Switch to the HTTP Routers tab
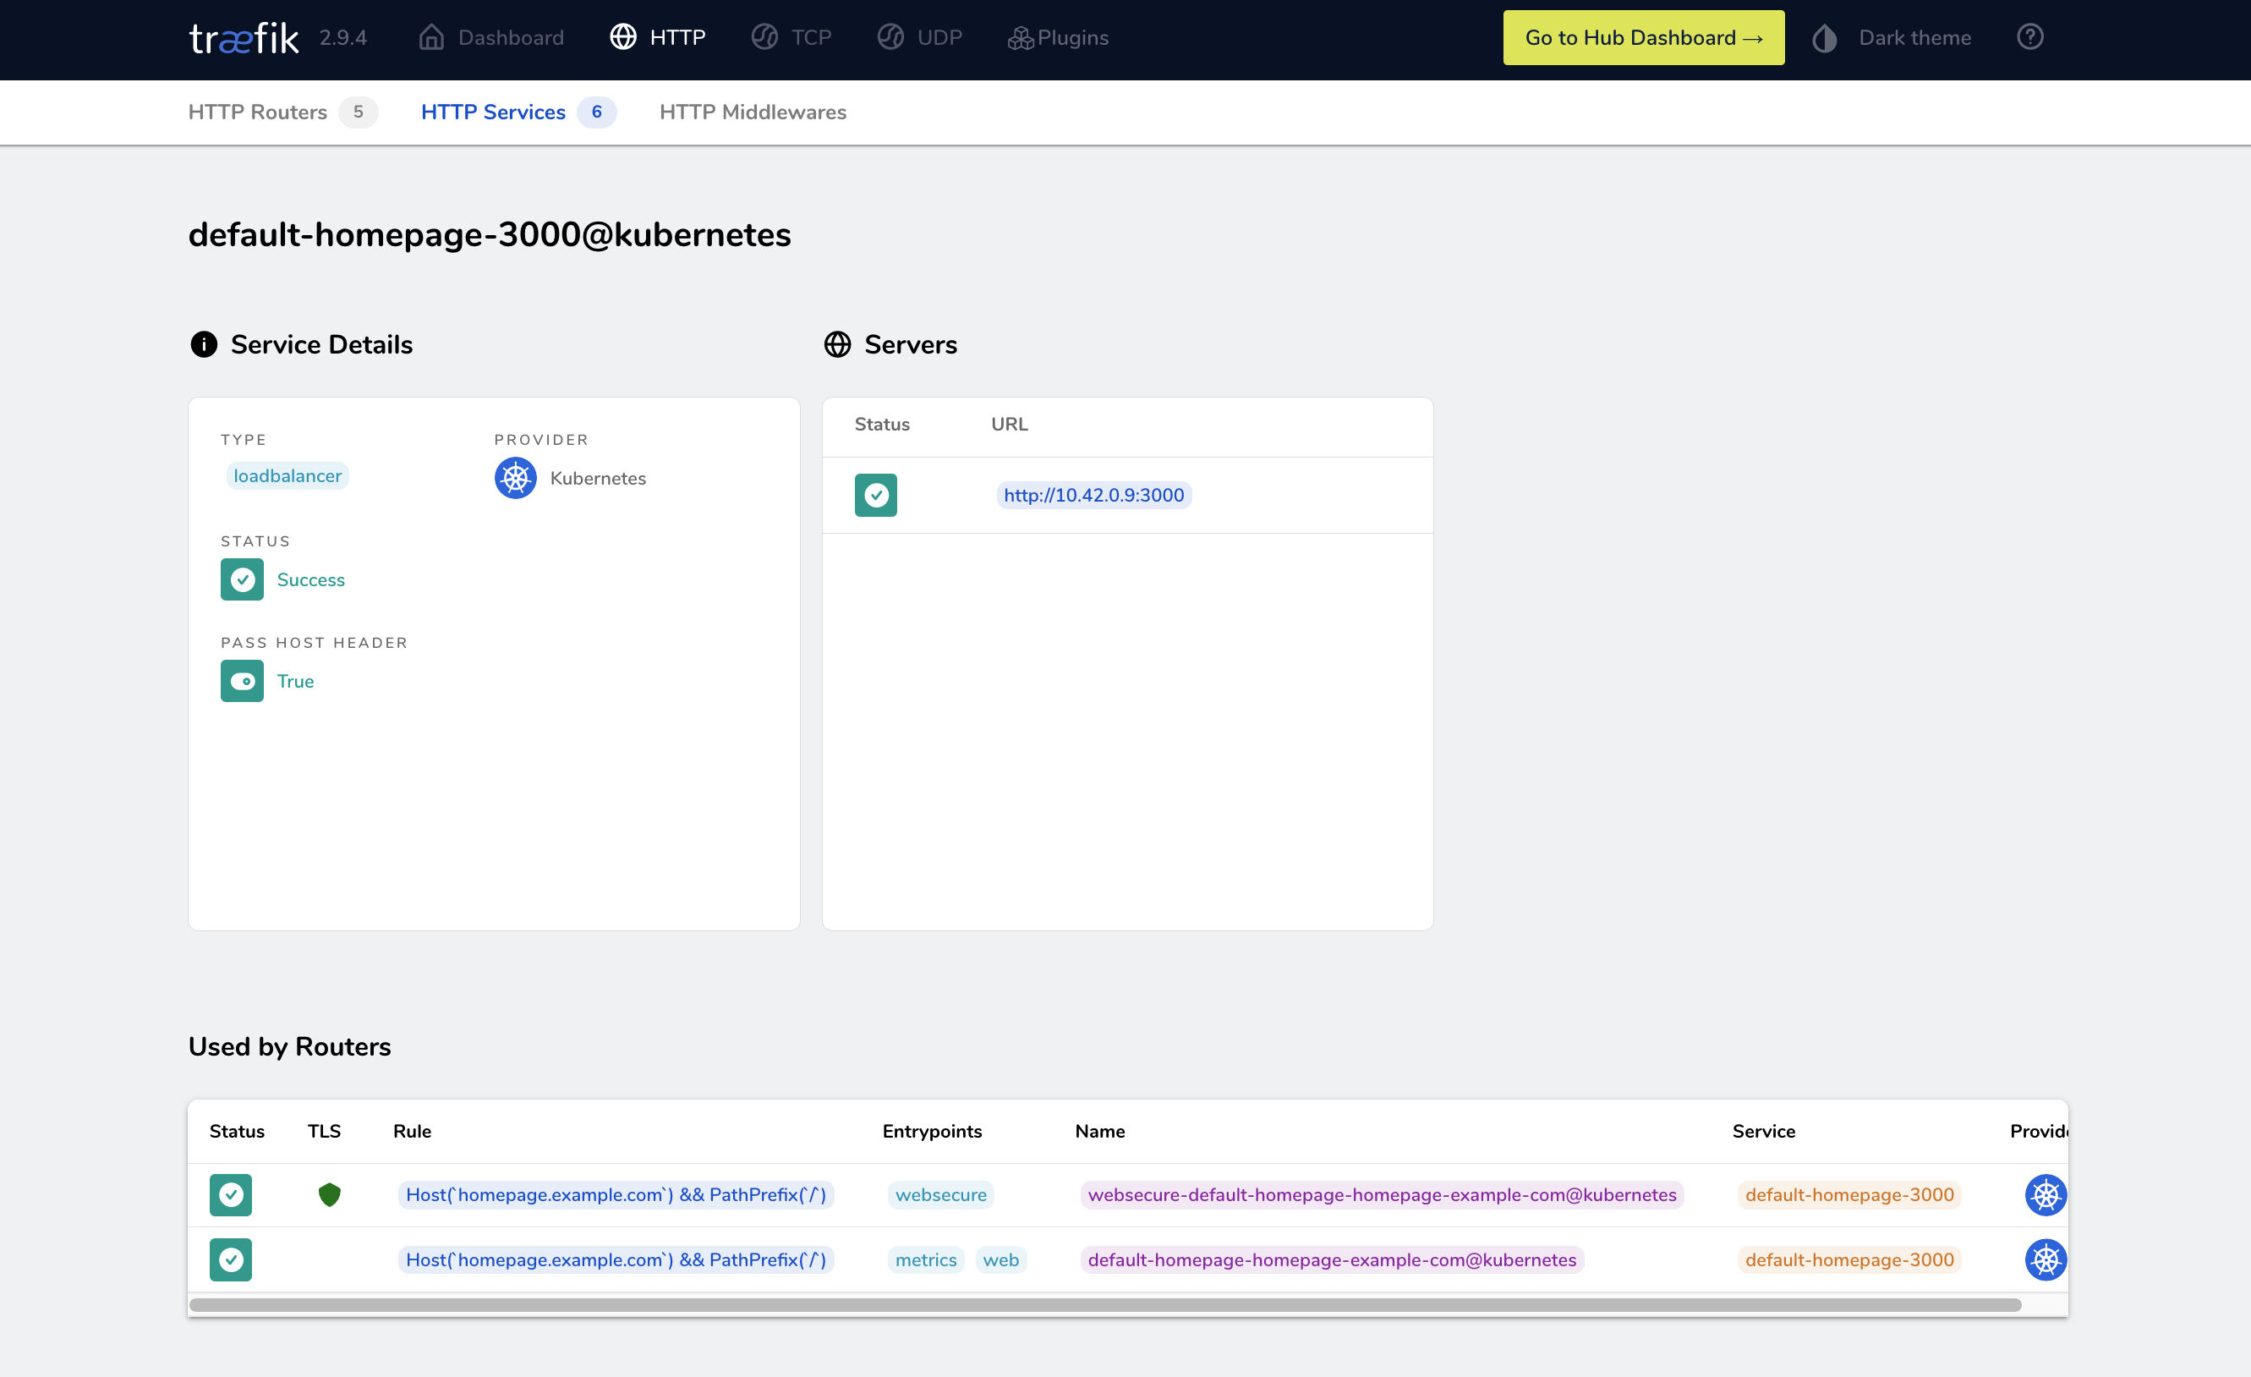2251x1377 pixels. [x=257, y=112]
